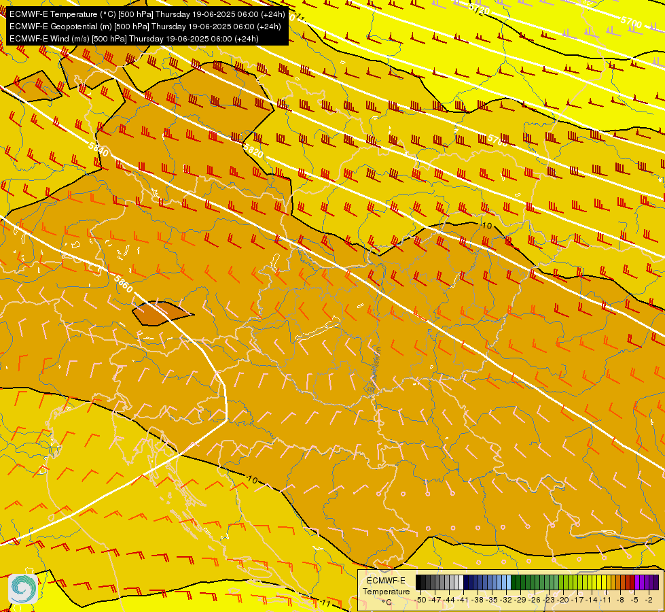This screenshot has width=665, height=612.
Task: Click the clearly visible 5700 contour label
Action: pos(631,22)
